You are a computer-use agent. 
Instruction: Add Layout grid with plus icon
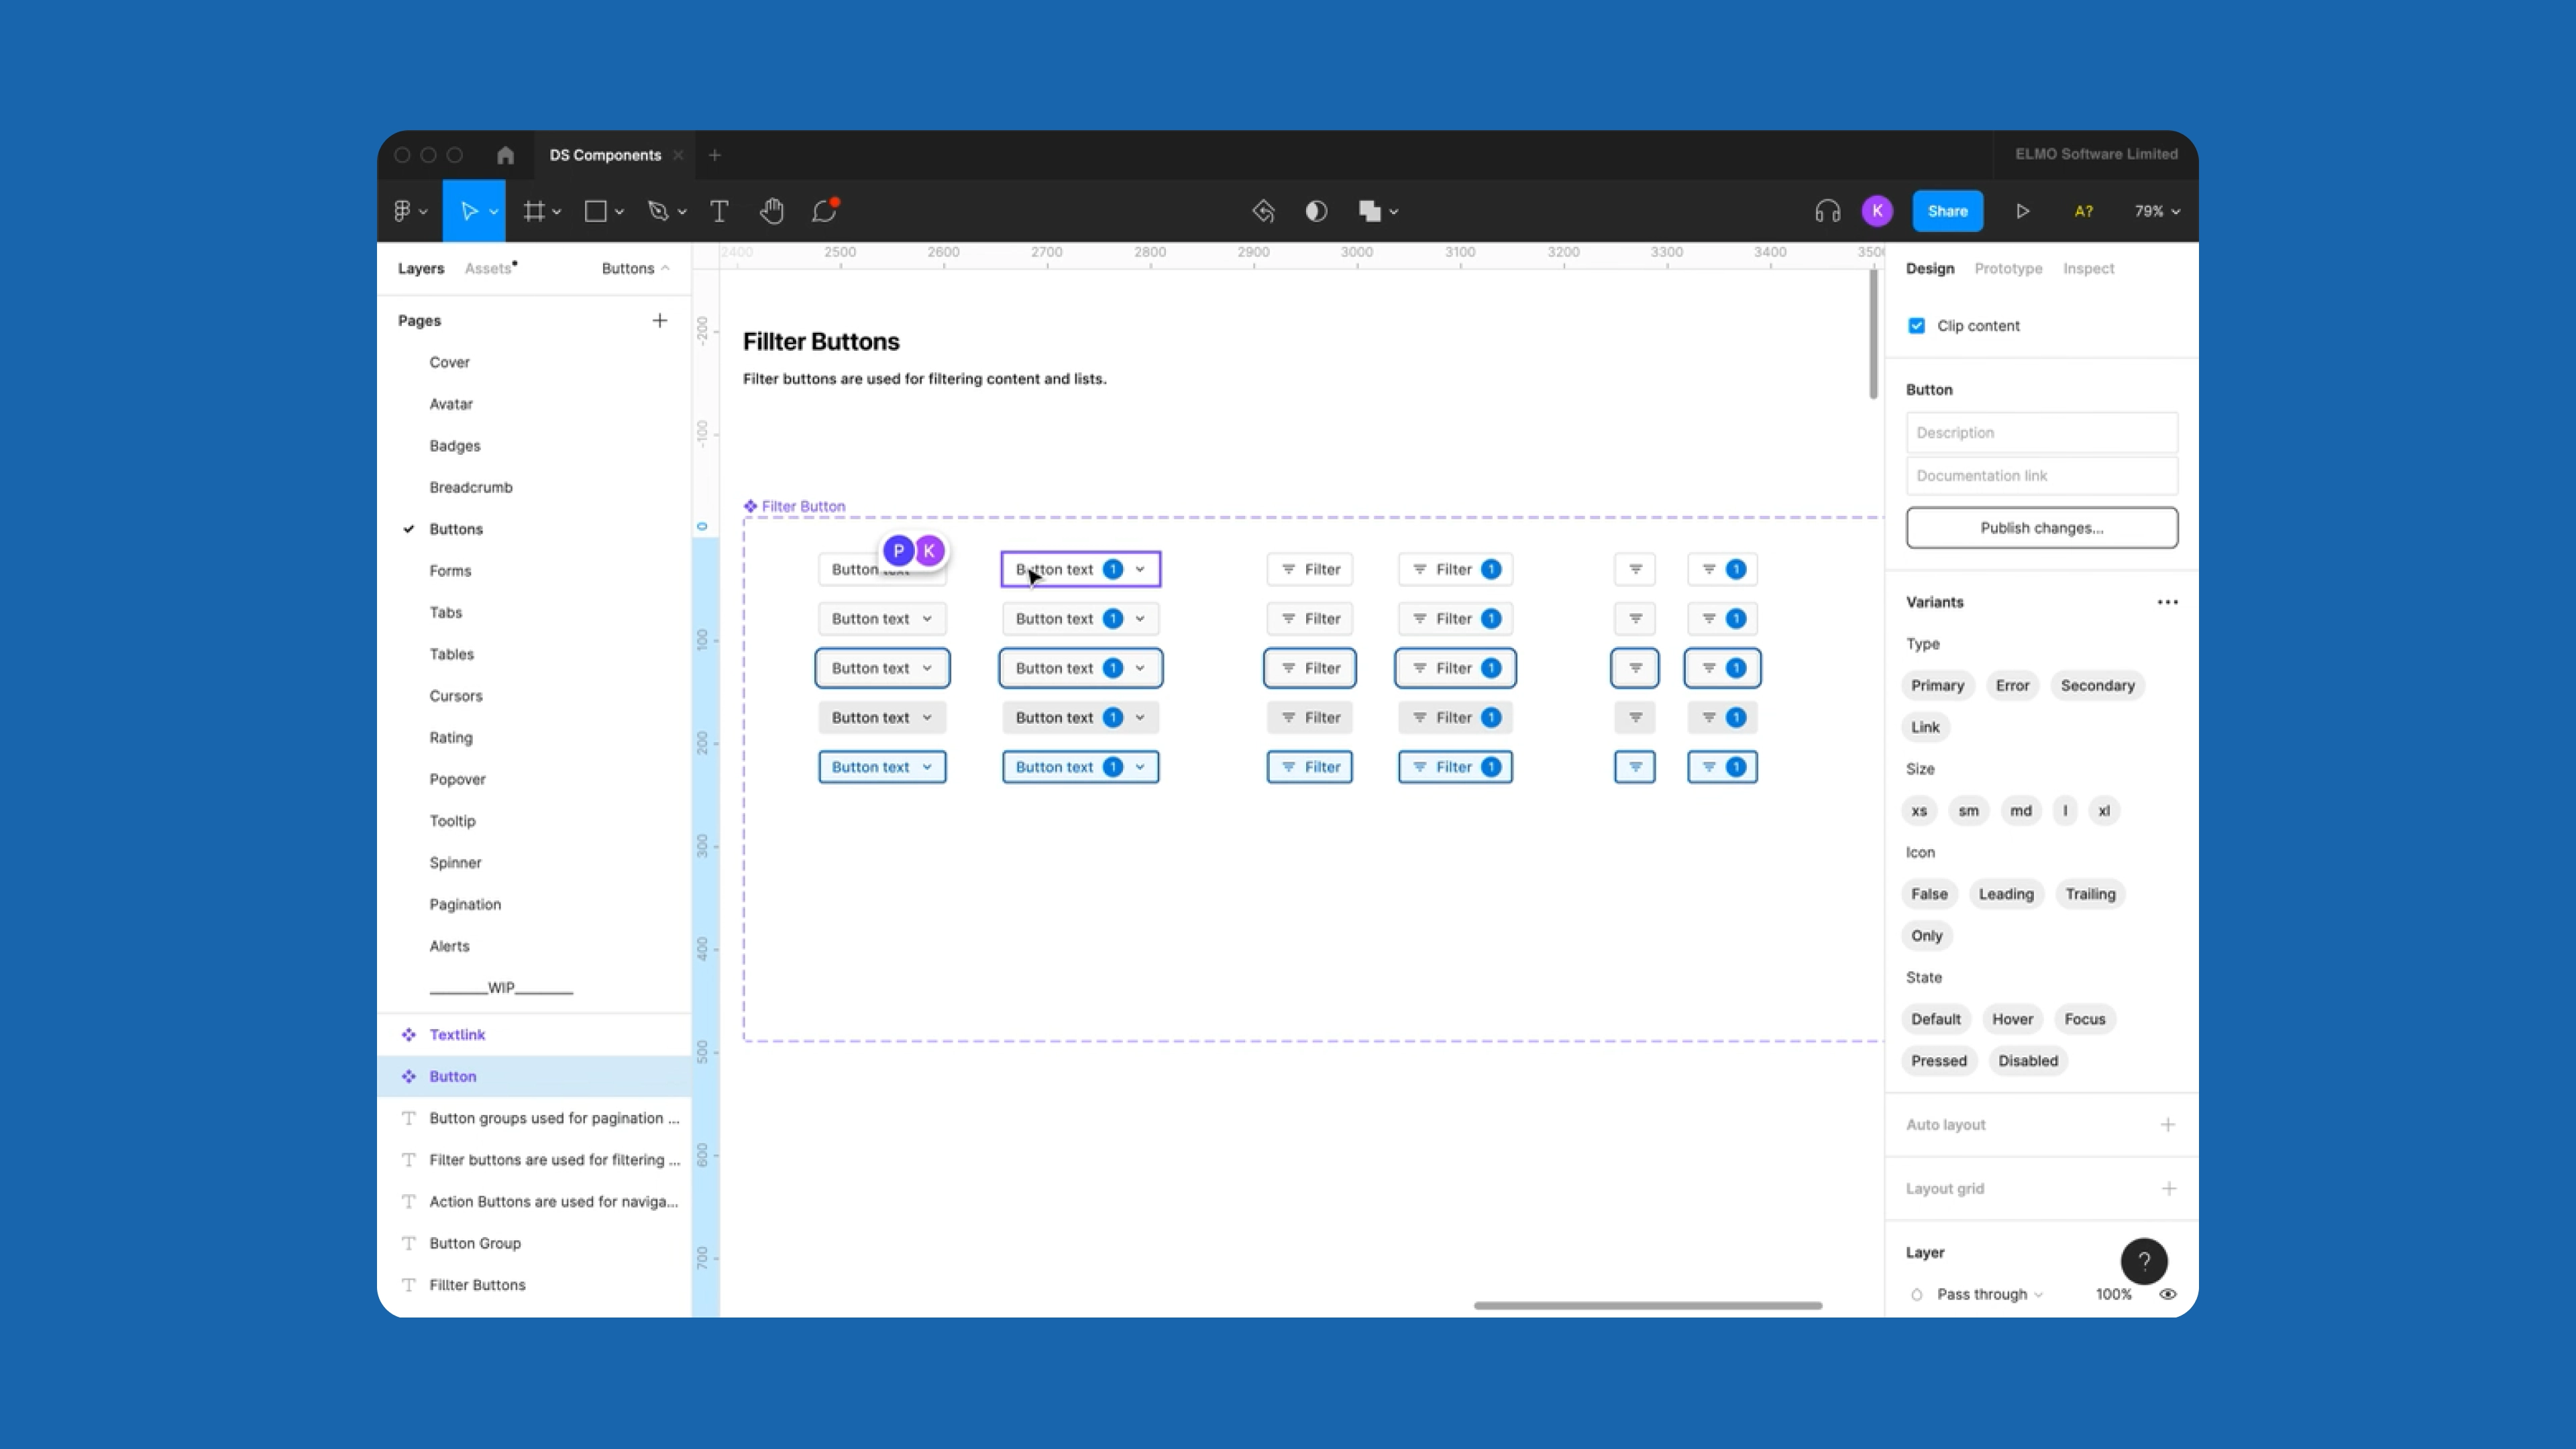pos(2168,1188)
